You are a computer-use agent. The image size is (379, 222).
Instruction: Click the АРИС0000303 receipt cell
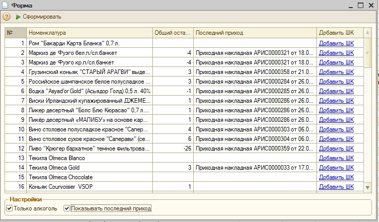tap(255, 129)
